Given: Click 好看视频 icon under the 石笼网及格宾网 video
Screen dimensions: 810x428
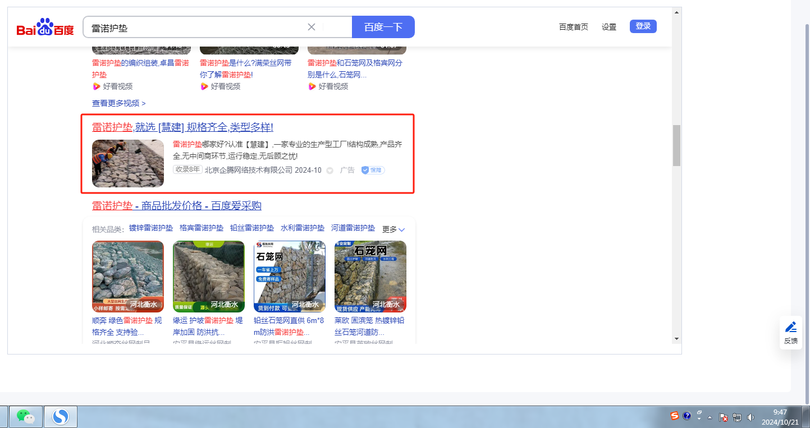Looking at the screenshot, I should coord(312,86).
